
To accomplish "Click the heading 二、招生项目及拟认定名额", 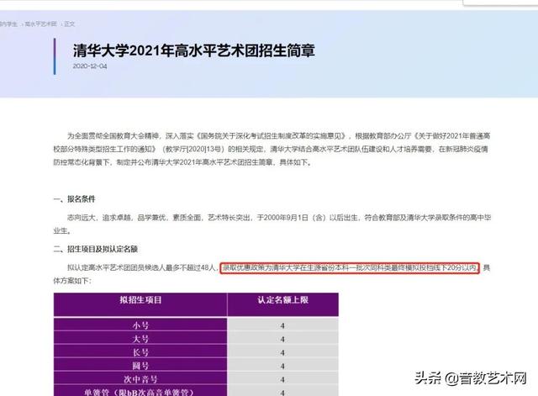I will pos(95,249).
